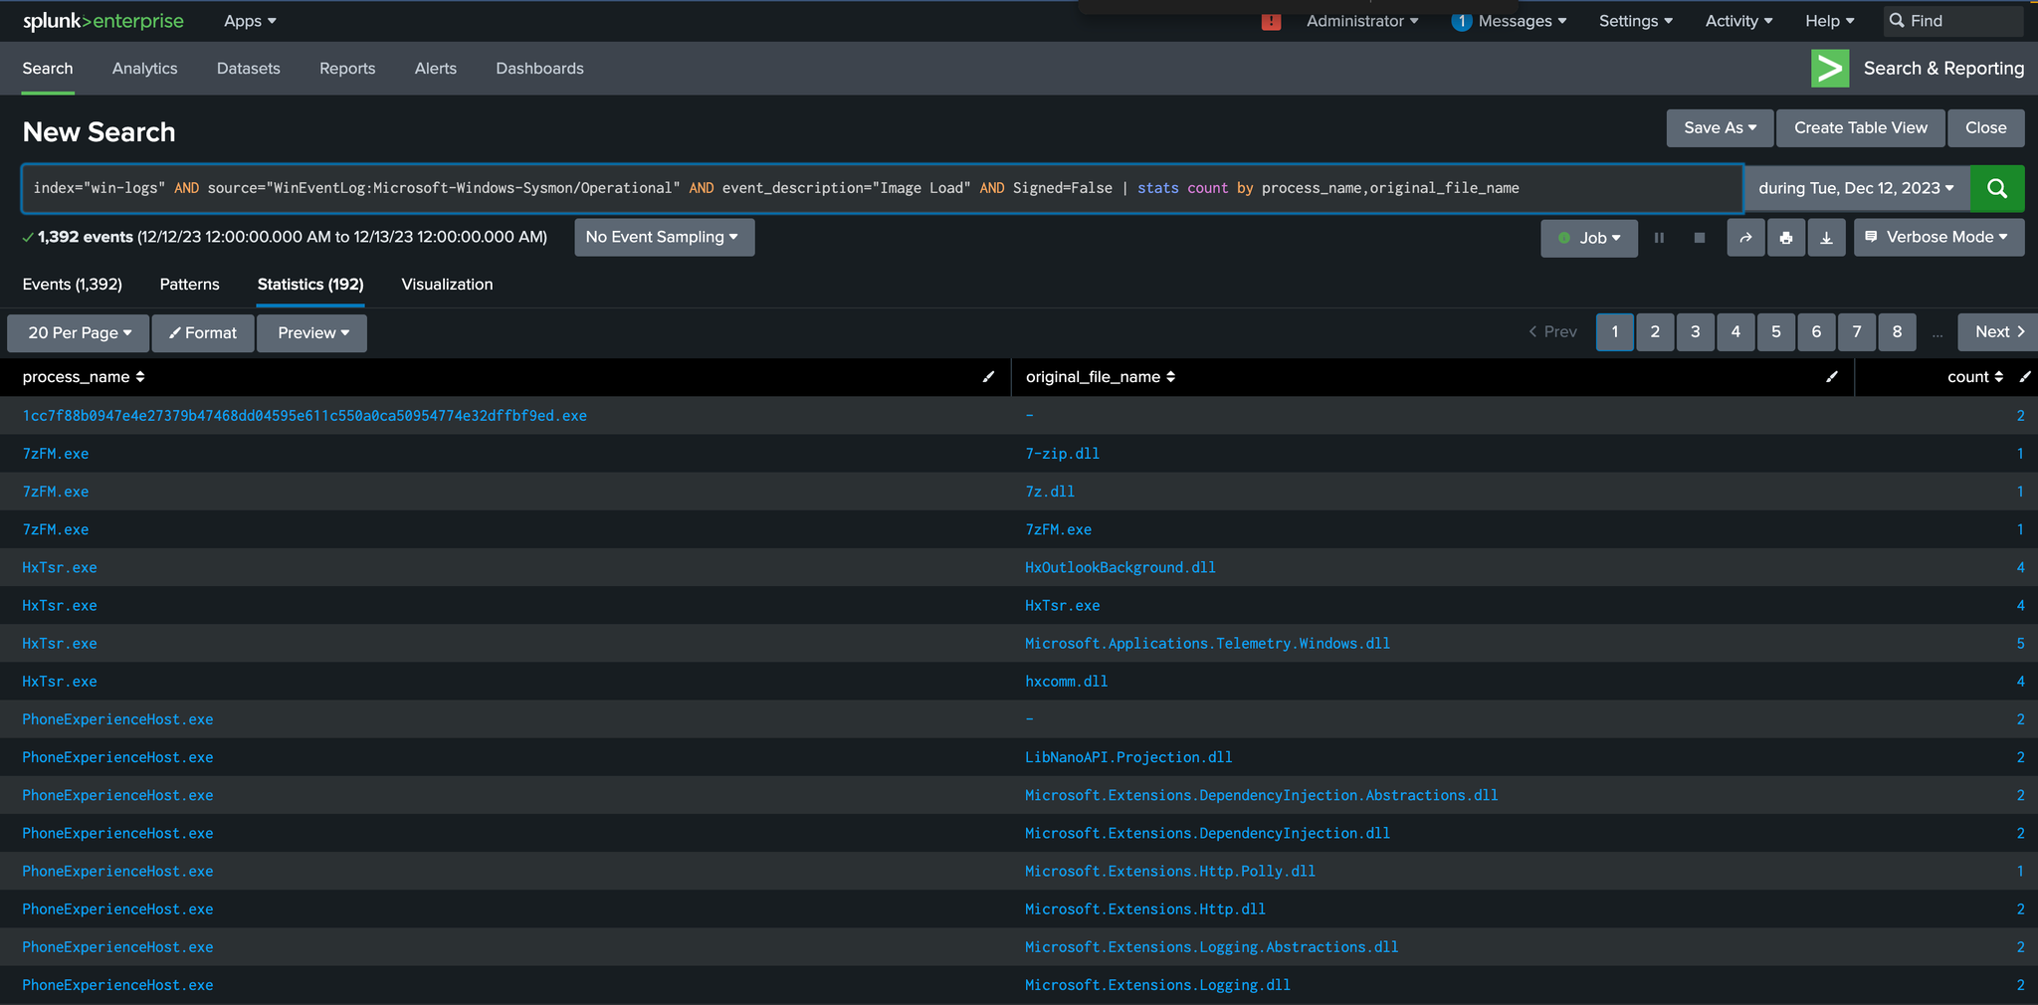
Task: Go to results page 3
Action: (x=1696, y=332)
